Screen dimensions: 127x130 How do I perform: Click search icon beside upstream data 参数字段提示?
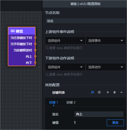coord(47,48)
